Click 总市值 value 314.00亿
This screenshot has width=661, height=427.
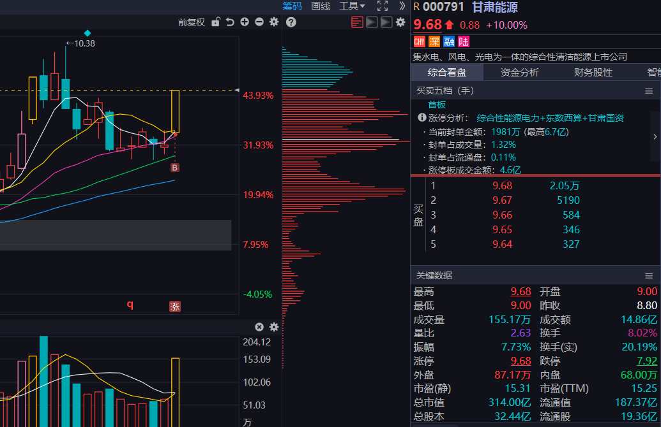(510, 403)
